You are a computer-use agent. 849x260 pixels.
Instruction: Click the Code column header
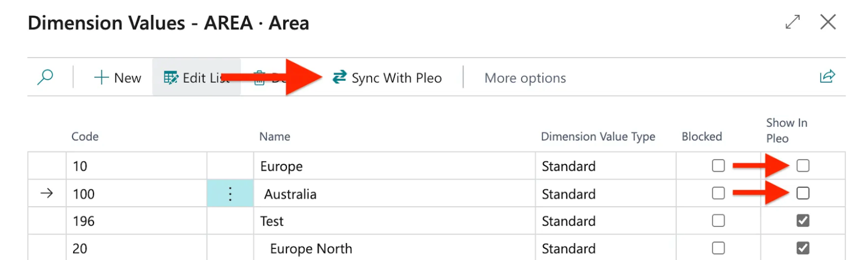point(85,137)
